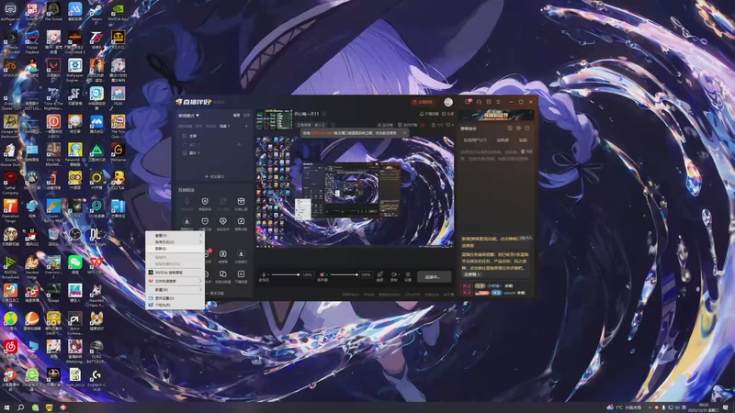Viewport: 735px width, 413px height.
Task: Open NVIDIA 控制面板 from context menu
Action: pyautogui.click(x=175, y=272)
